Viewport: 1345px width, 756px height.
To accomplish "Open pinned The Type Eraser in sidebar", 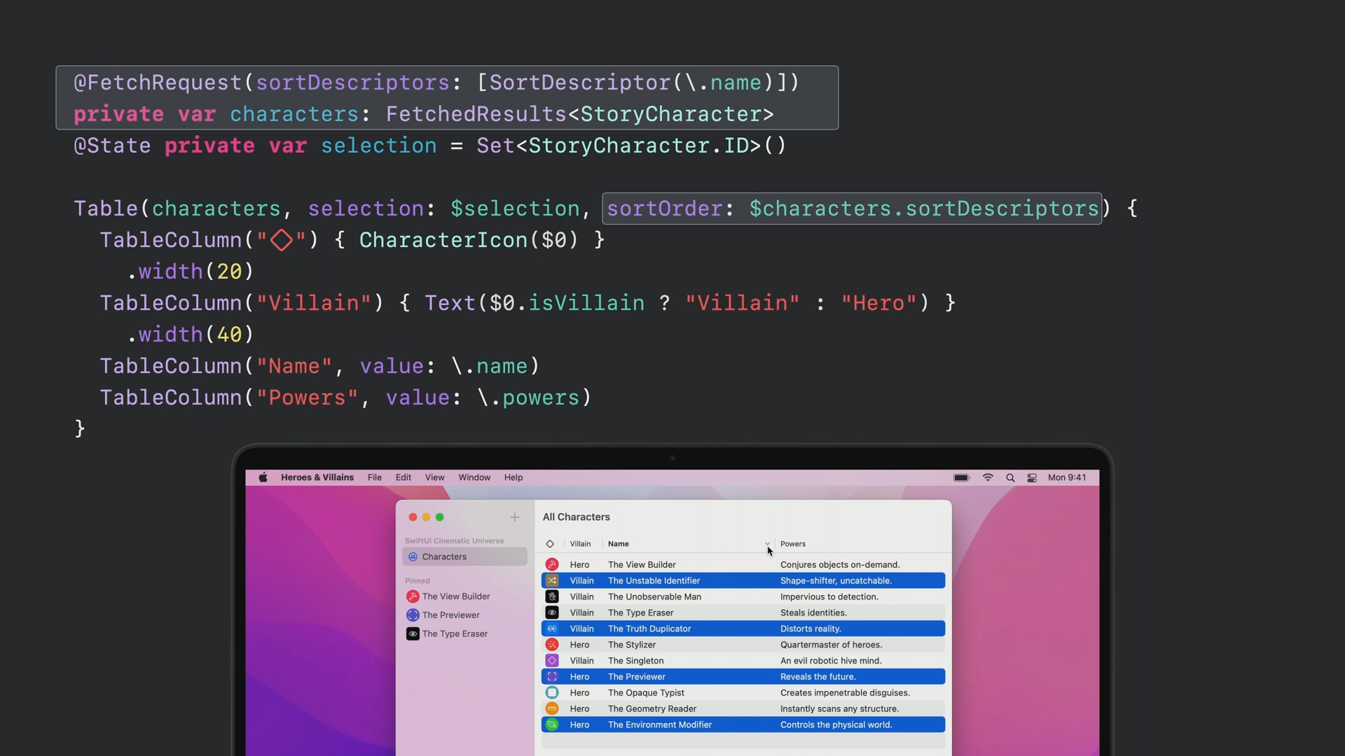I will click(x=455, y=634).
